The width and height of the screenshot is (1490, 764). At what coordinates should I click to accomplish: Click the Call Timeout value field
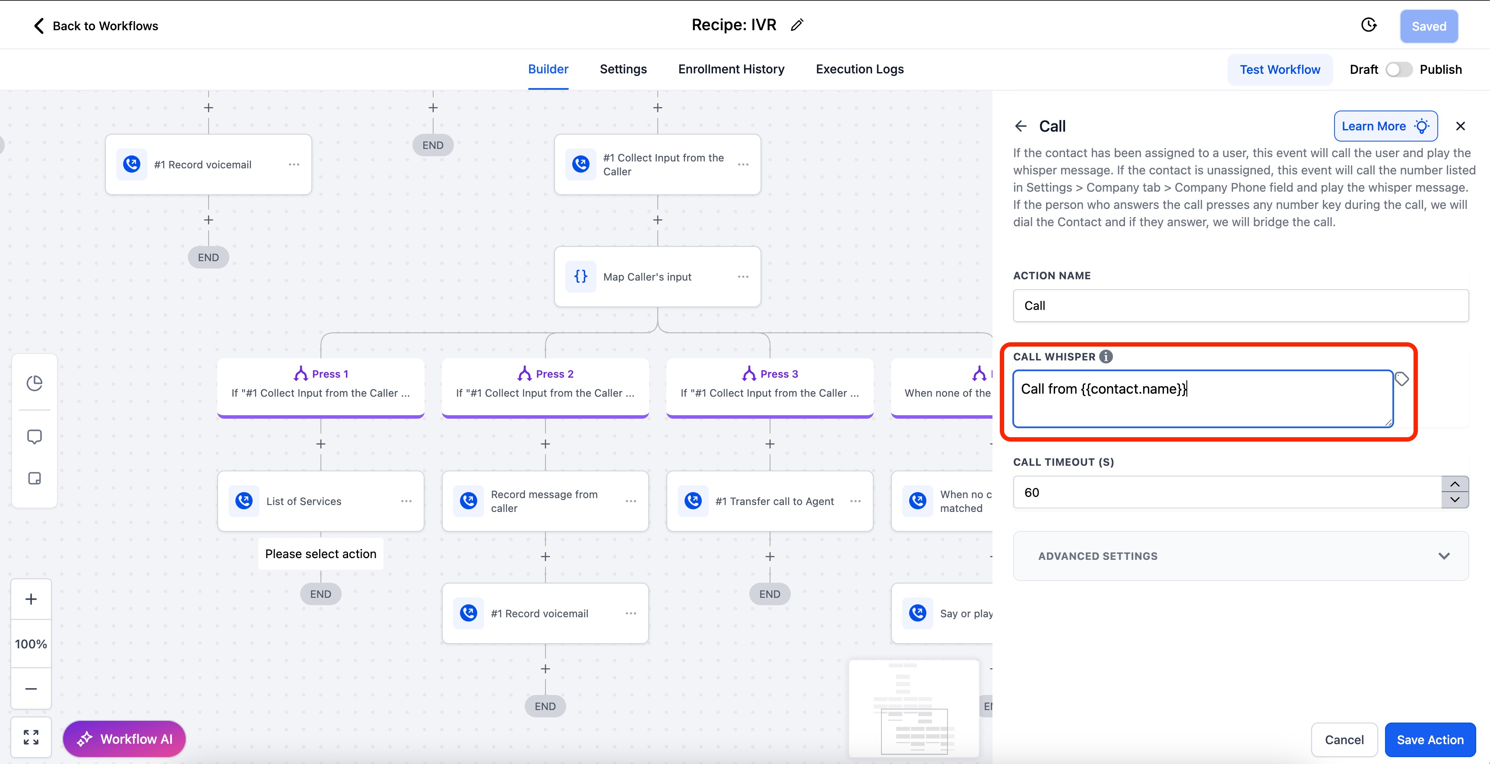click(x=1227, y=492)
